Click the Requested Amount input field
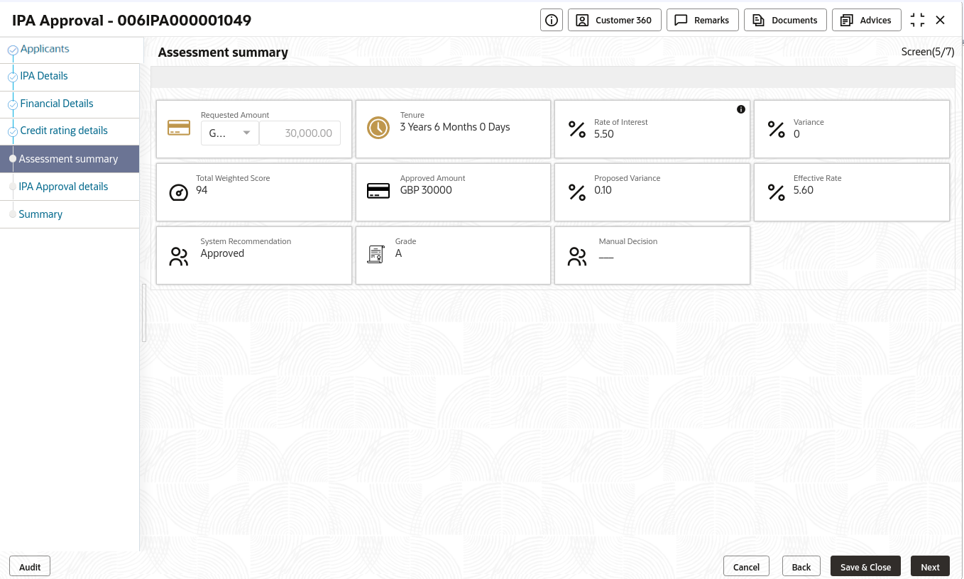The image size is (964, 579). pyautogui.click(x=300, y=133)
